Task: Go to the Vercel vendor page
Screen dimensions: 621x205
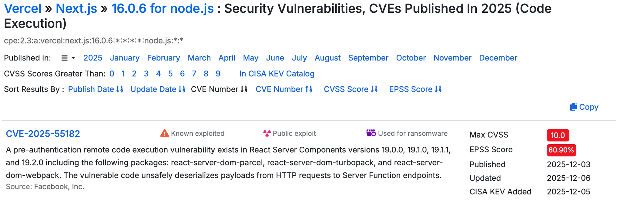Action: [22, 8]
